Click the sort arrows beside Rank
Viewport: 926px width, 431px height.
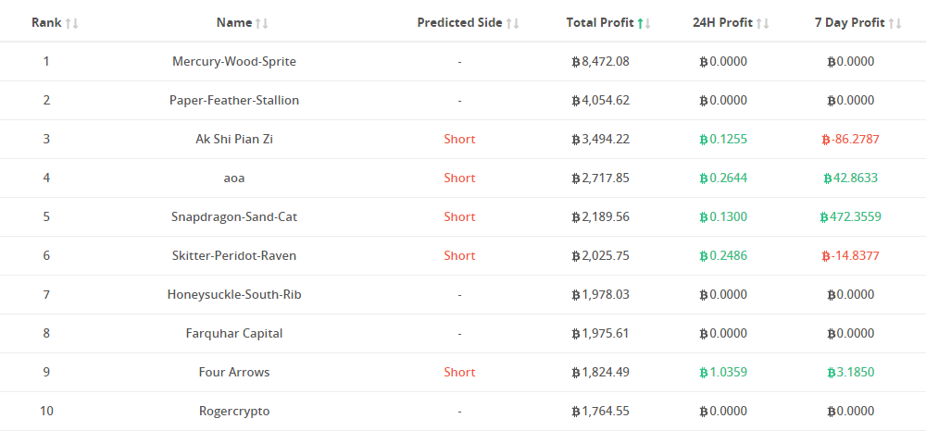72,23
